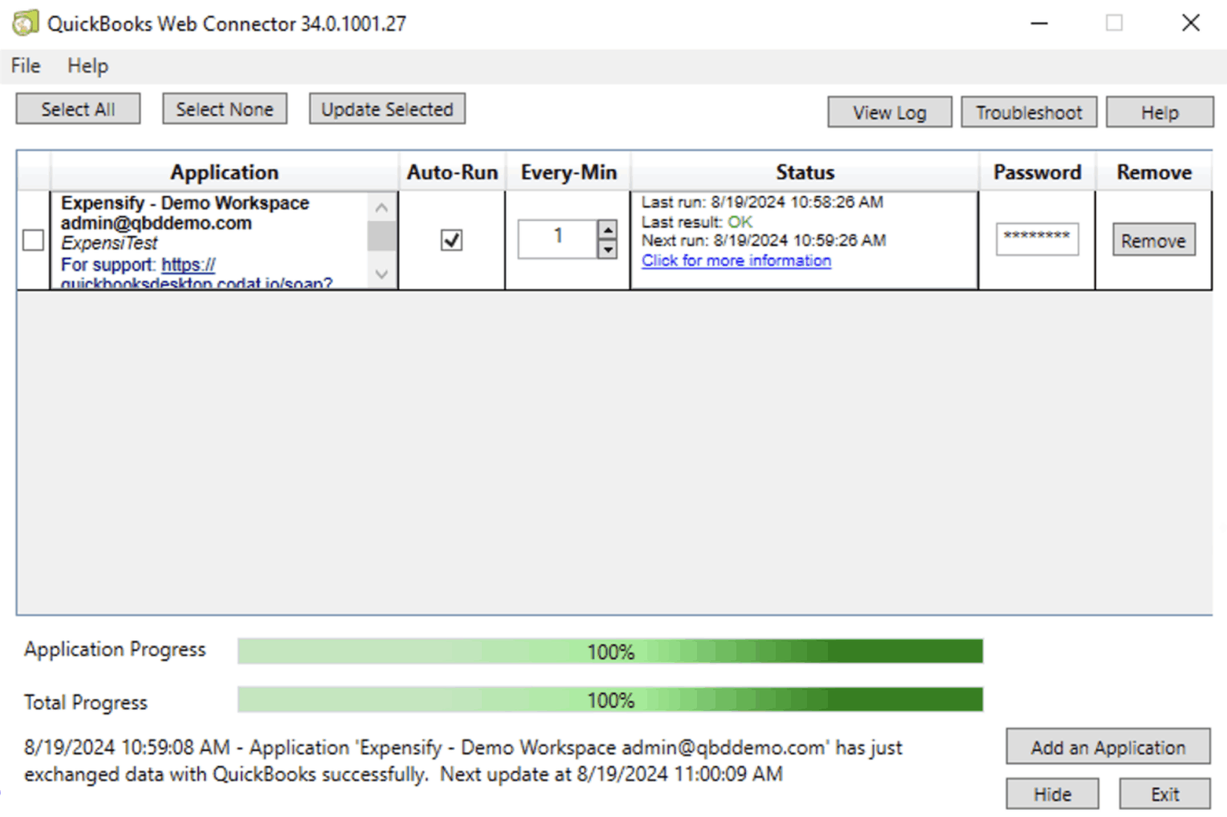Screen dimensions: 1227x817
Task: Click the QuickBooks Web Connector title icon
Action: click(25, 22)
